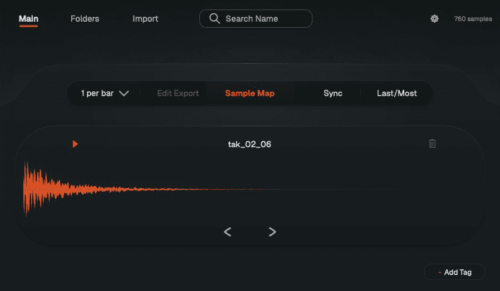Screen dimensions: 500x291
Task: Select the Edit Export option
Action: pos(178,93)
